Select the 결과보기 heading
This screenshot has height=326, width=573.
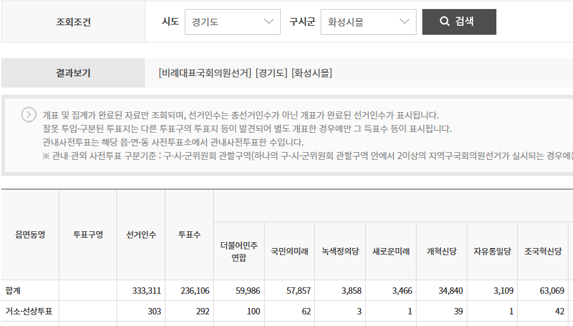73,73
